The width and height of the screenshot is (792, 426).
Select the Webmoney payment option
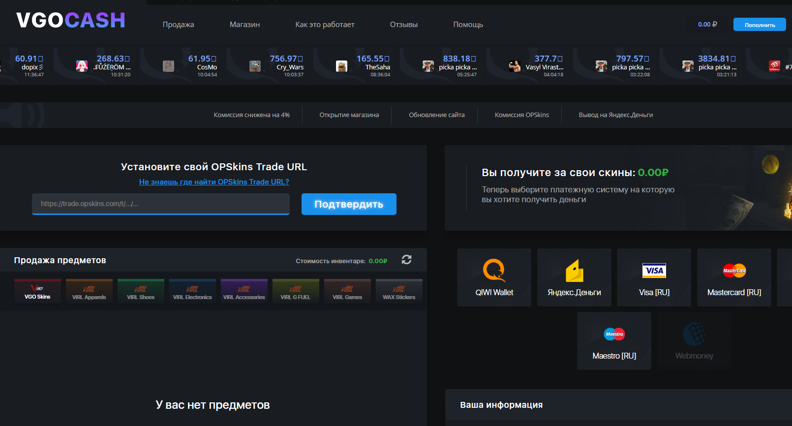click(694, 341)
